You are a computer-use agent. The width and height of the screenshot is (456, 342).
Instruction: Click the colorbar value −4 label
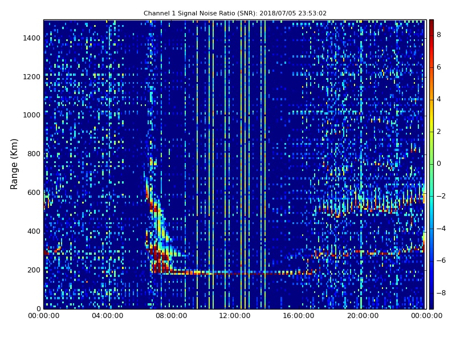441,229
